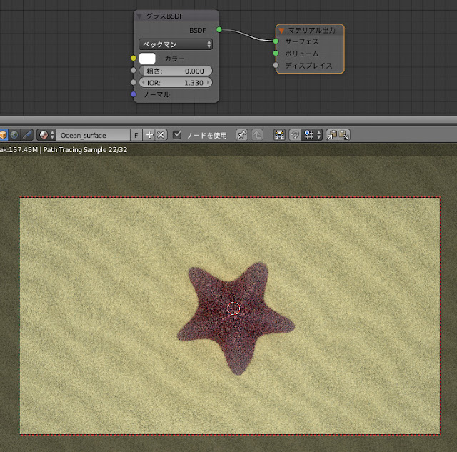This screenshot has width=457, height=452.
Task: Select the object data cube icon in node header
Action: [3, 135]
